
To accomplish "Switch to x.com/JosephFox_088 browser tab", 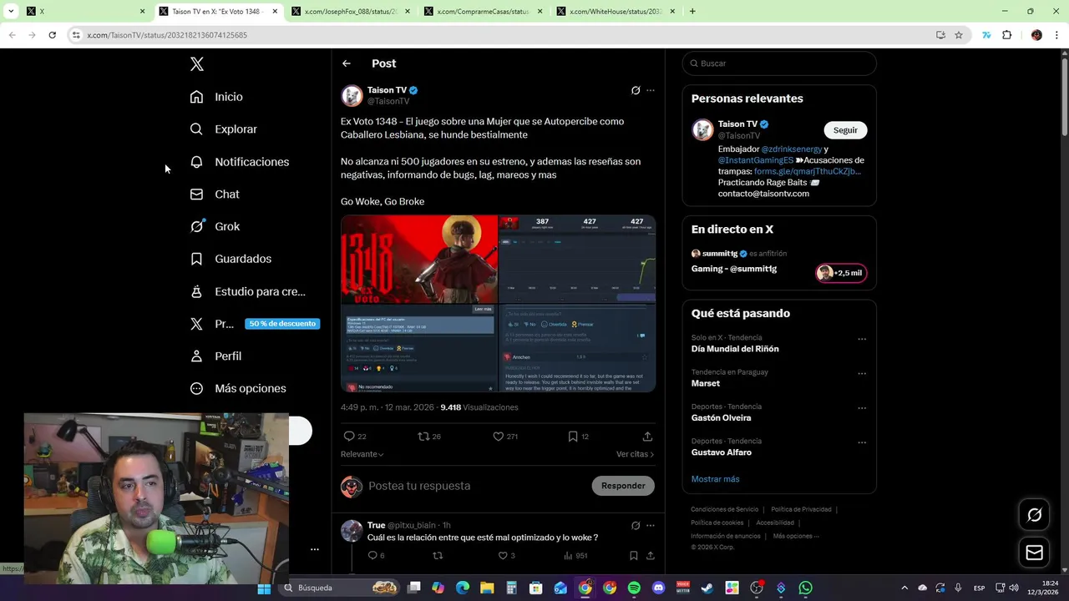I will click(x=350, y=12).
